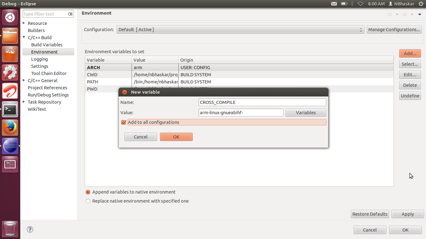Image resolution: width=426 pixels, height=239 pixels.
Task: Open the Files manager from the launcher
Action: click(x=10, y=36)
